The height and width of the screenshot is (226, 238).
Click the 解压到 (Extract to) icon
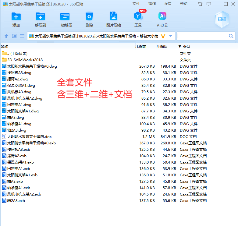pyautogui.click(x=40, y=16)
